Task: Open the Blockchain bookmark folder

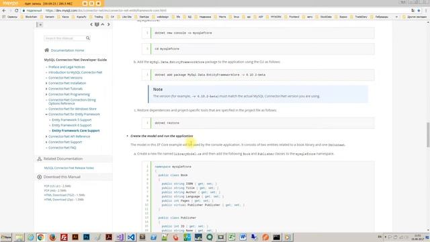Action: point(29,17)
